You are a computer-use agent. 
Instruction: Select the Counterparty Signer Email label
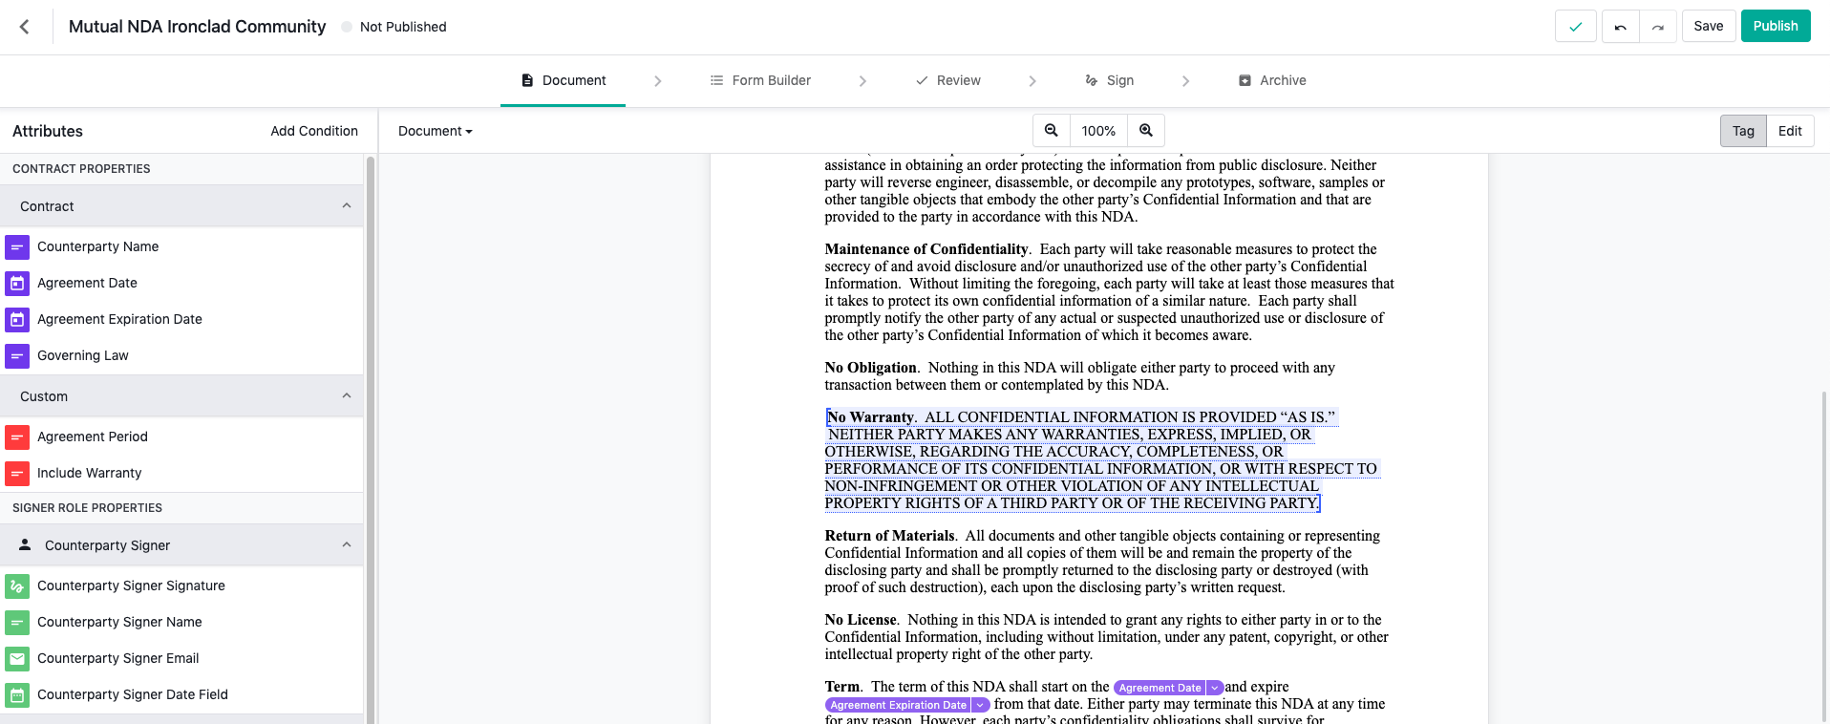tap(118, 659)
